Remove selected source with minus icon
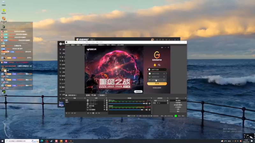 tap(91, 113)
